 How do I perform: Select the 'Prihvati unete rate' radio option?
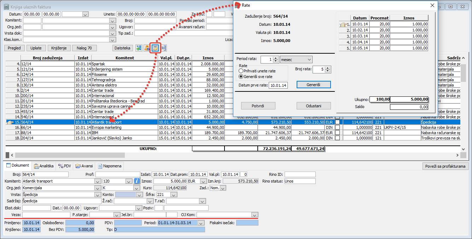tap(241, 71)
